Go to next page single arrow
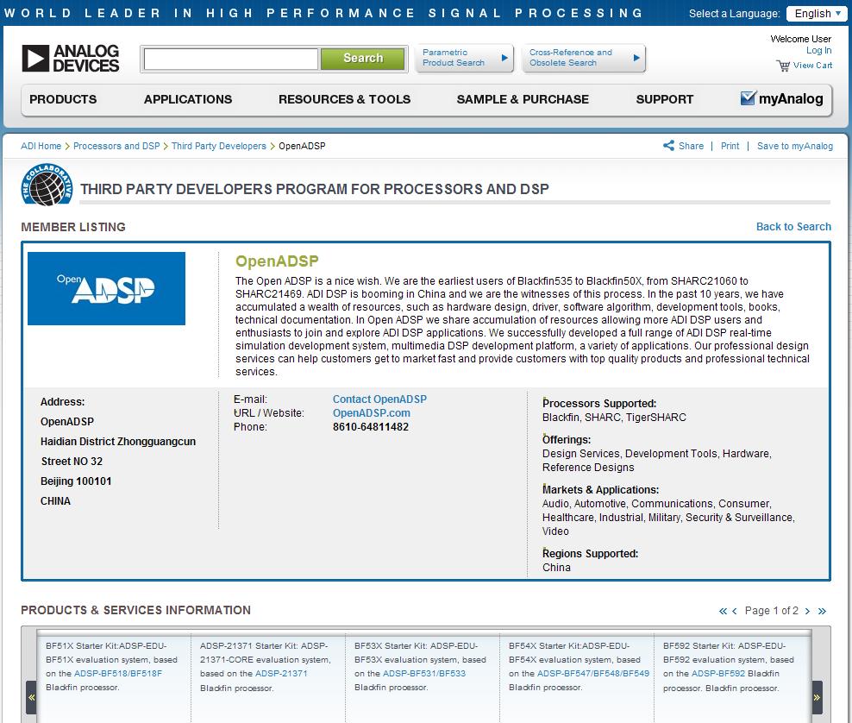 click(807, 611)
